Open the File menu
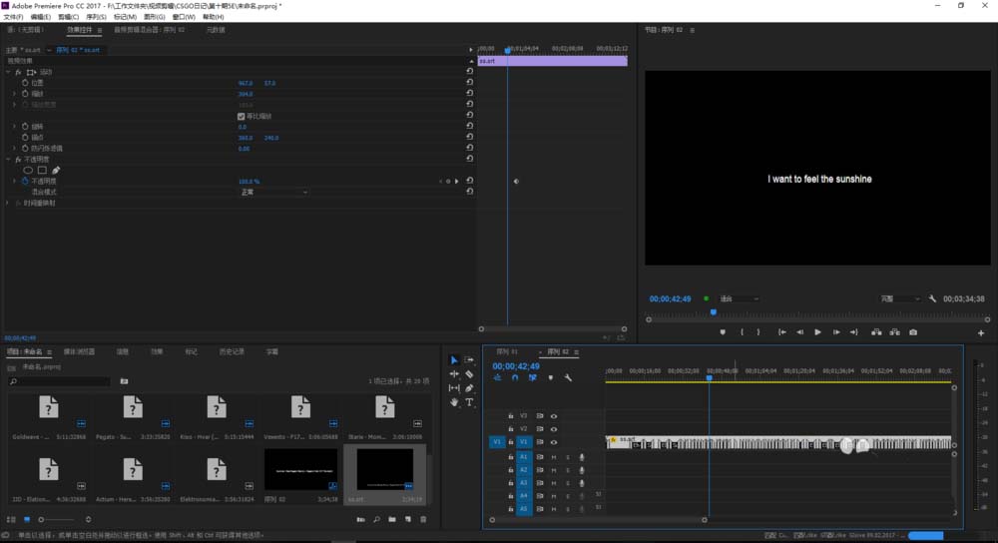The height and width of the screenshot is (543, 998). pyautogui.click(x=13, y=17)
